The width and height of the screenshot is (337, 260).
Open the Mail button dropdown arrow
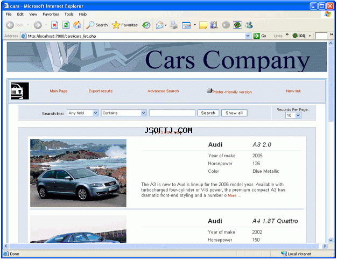click(165, 25)
